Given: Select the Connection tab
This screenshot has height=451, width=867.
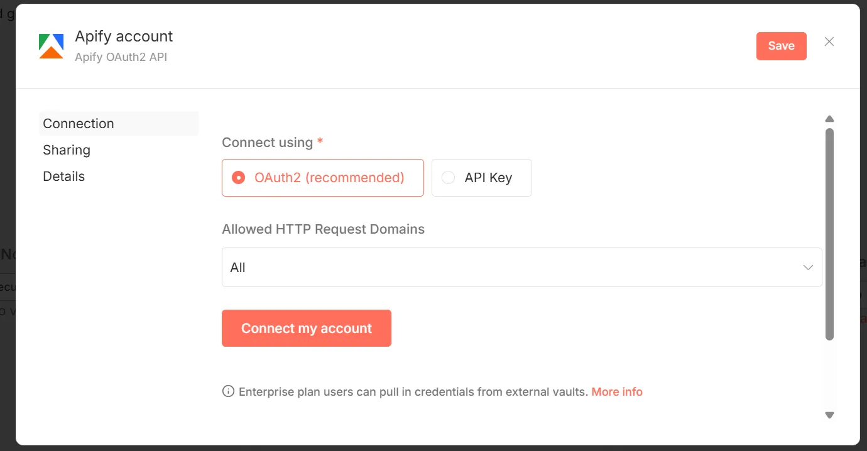Looking at the screenshot, I should [79, 123].
